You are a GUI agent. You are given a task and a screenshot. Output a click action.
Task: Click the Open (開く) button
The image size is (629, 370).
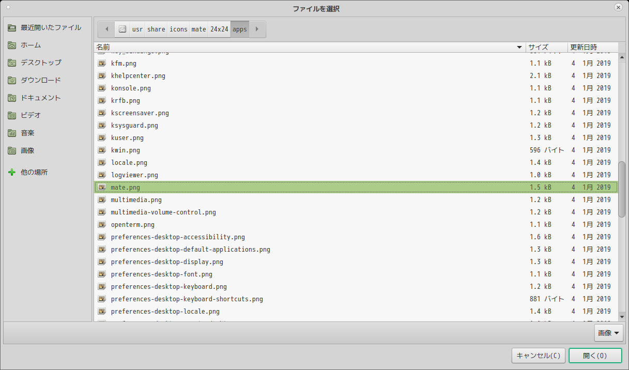point(595,356)
